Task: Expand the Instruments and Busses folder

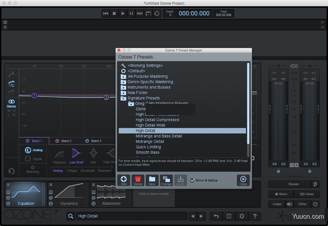Action: tap(123, 87)
